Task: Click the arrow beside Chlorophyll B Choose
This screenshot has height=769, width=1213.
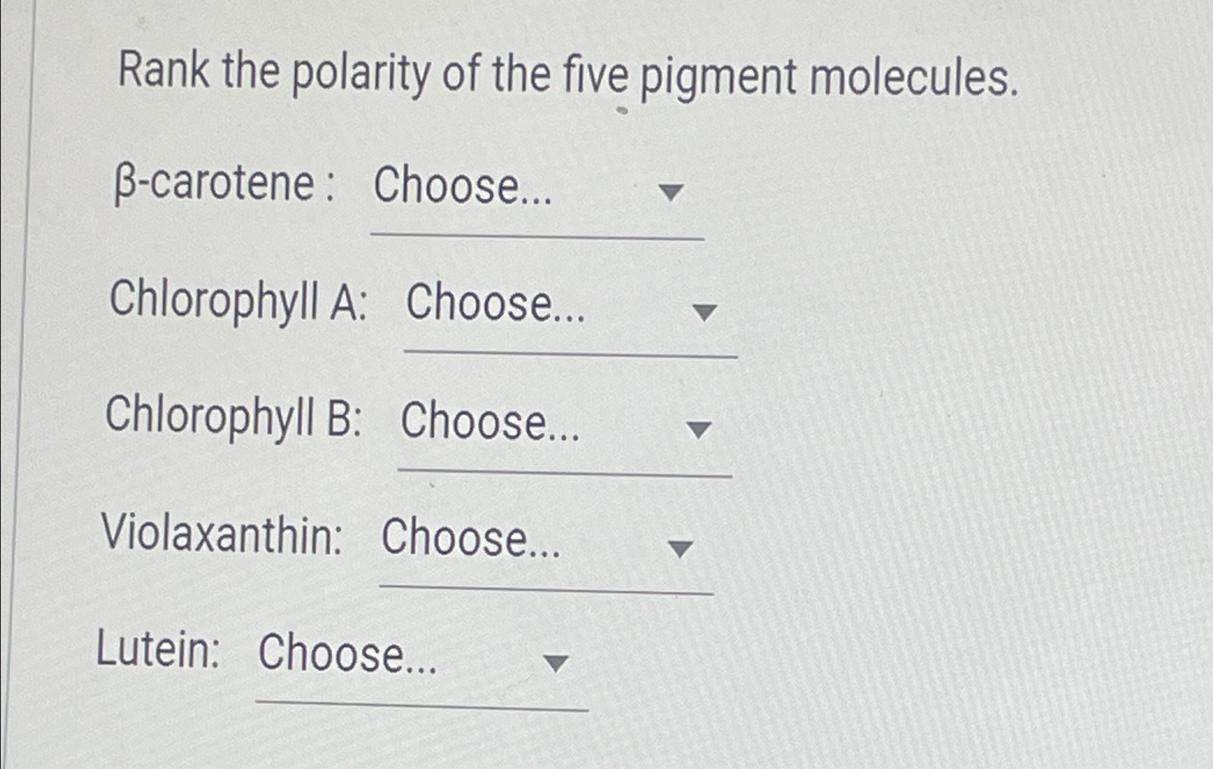Action: pos(698,430)
